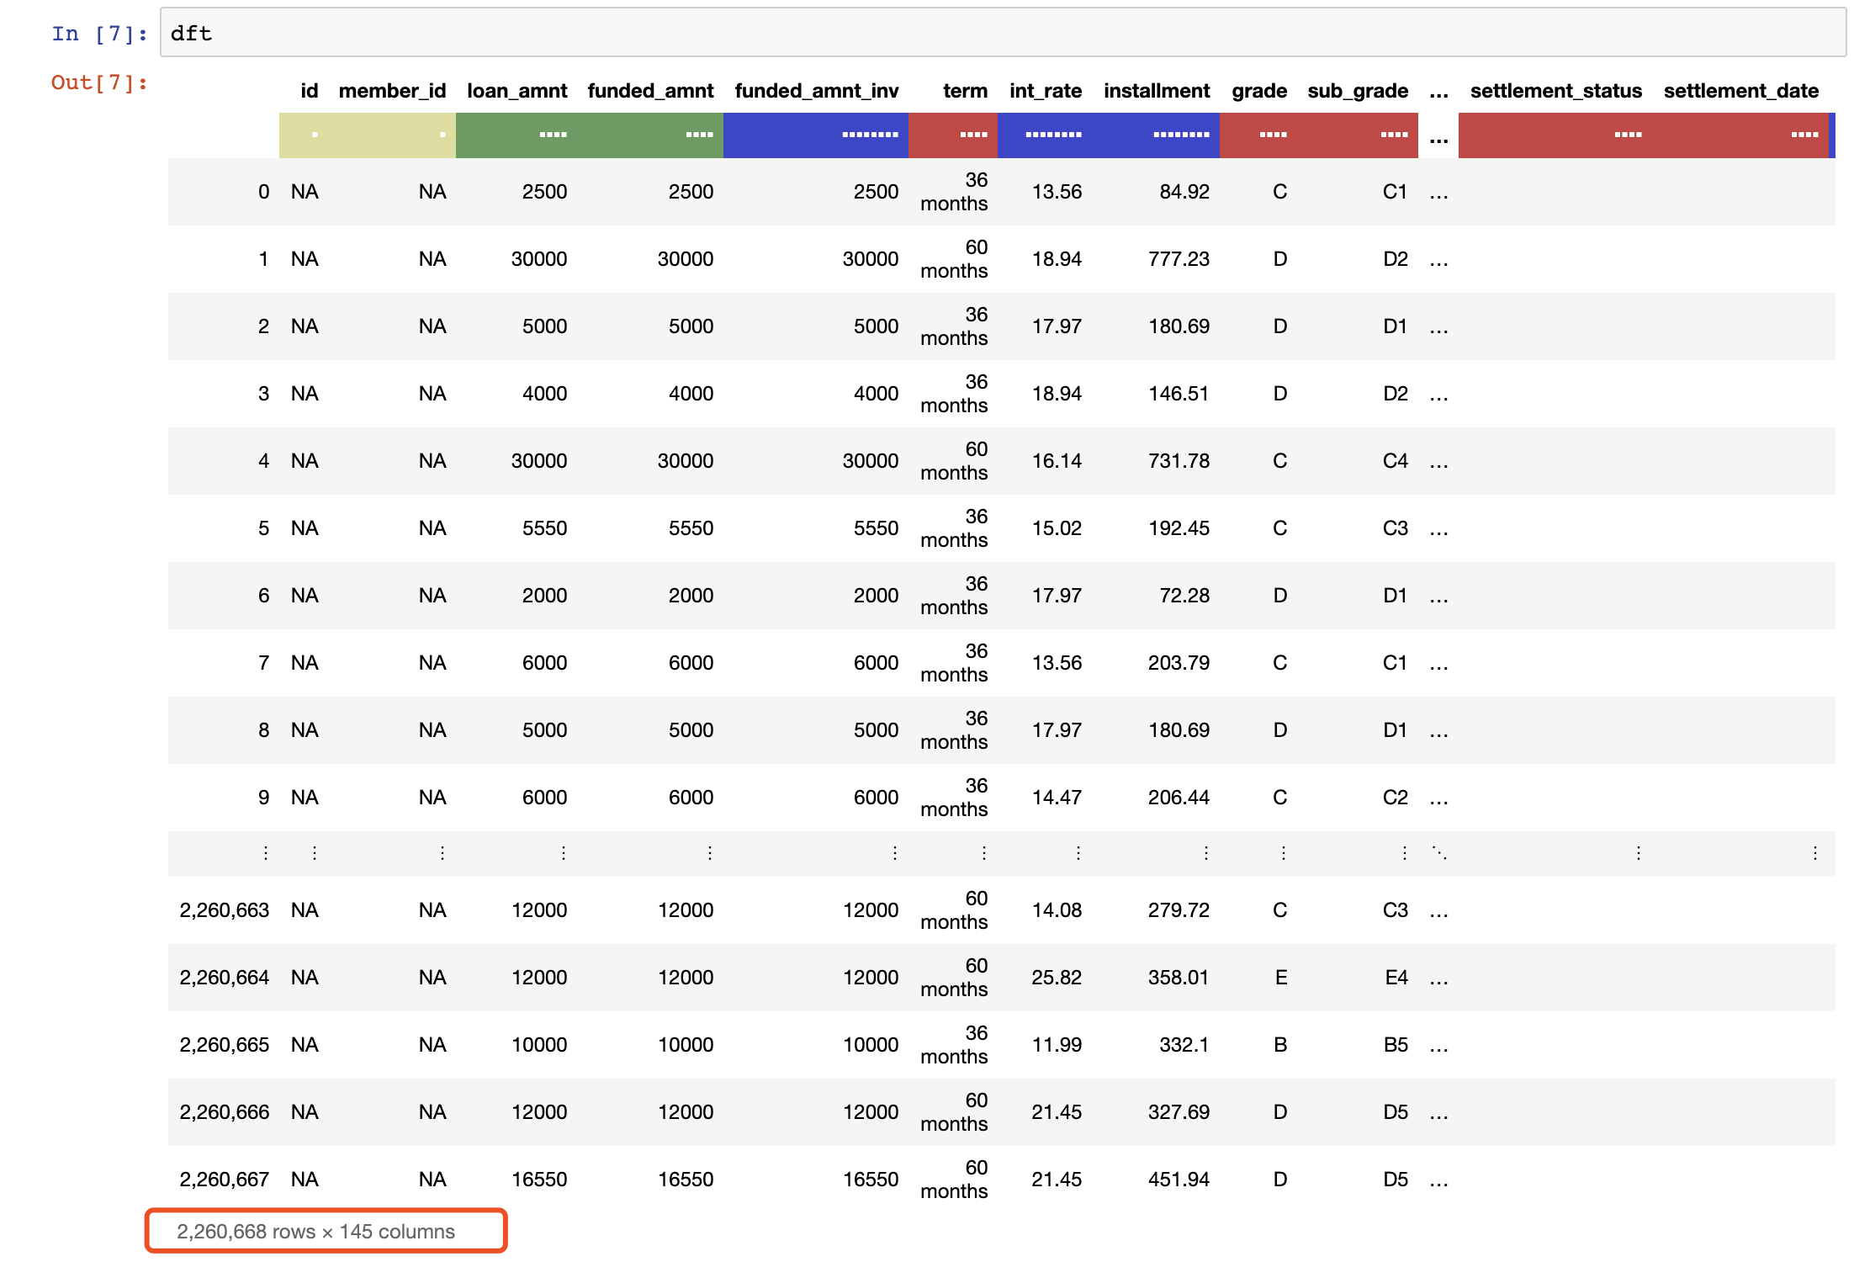Click the red type marker under grade
Screen dimensions: 1854x1262
click(1273, 135)
